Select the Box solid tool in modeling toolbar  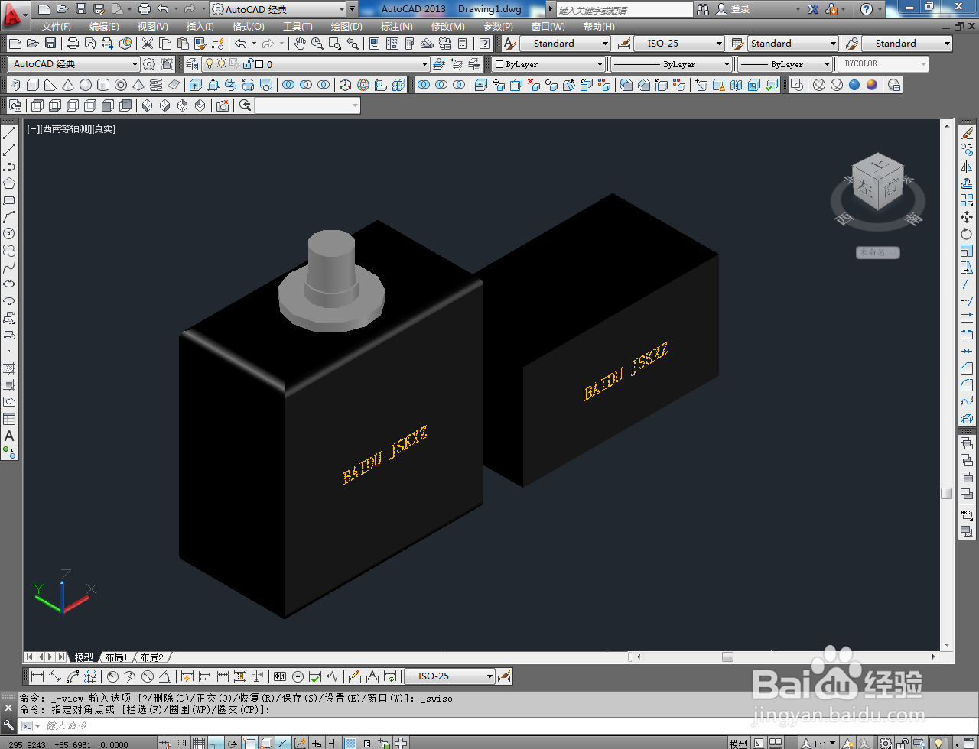[x=34, y=85]
